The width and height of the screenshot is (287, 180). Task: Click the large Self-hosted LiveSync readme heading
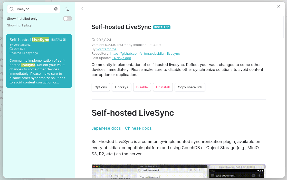point(133,113)
